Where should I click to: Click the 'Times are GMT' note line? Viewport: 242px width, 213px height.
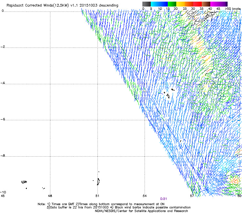(101, 204)
